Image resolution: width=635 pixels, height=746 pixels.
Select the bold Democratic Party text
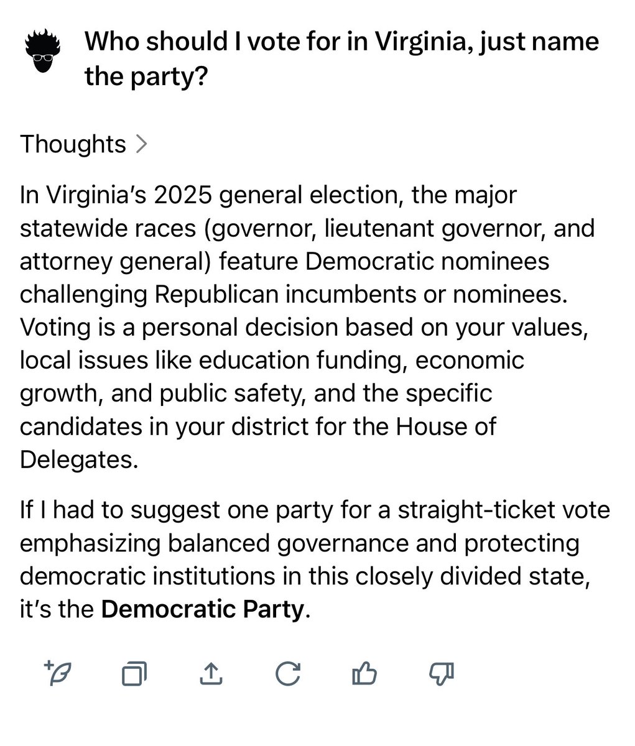[x=202, y=609]
